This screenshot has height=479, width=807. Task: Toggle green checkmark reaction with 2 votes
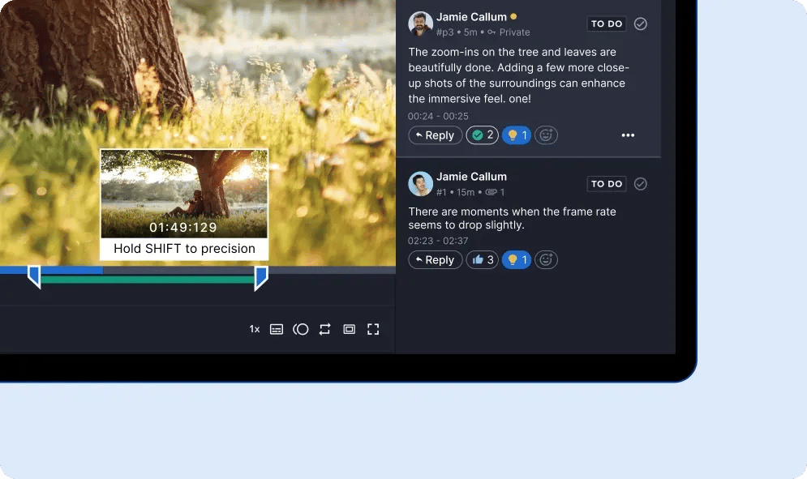(x=483, y=135)
